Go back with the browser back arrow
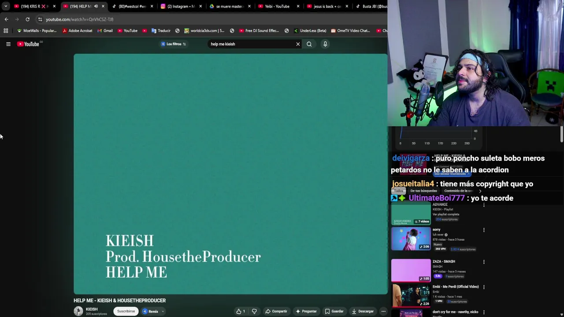 pyautogui.click(x=6, y=19)
